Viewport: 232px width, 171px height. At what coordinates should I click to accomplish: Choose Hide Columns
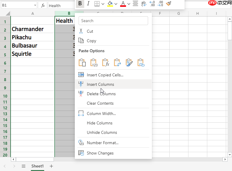(x=113, y=123)
